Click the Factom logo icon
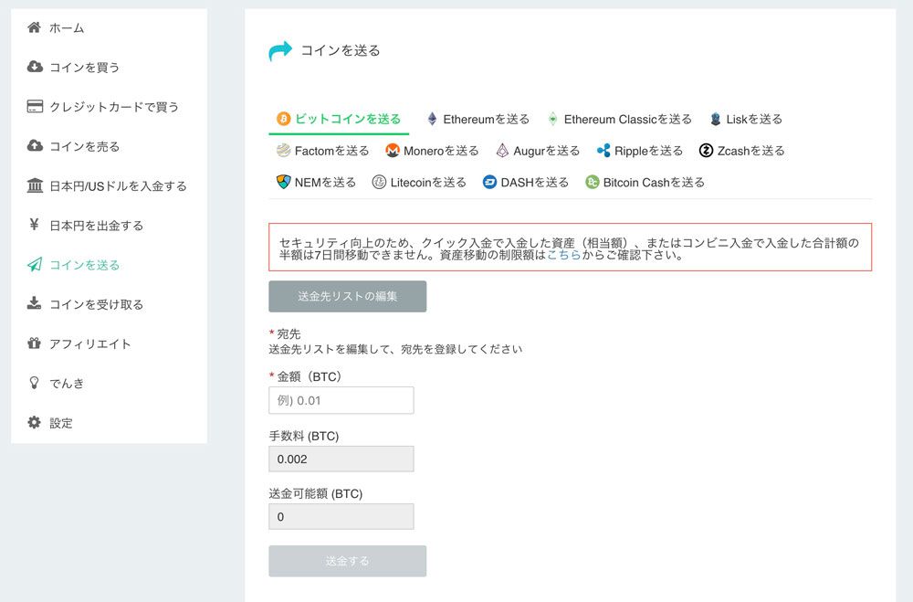Screen dimensions: 913x602 pyautogui.click(x=284, y=151)
